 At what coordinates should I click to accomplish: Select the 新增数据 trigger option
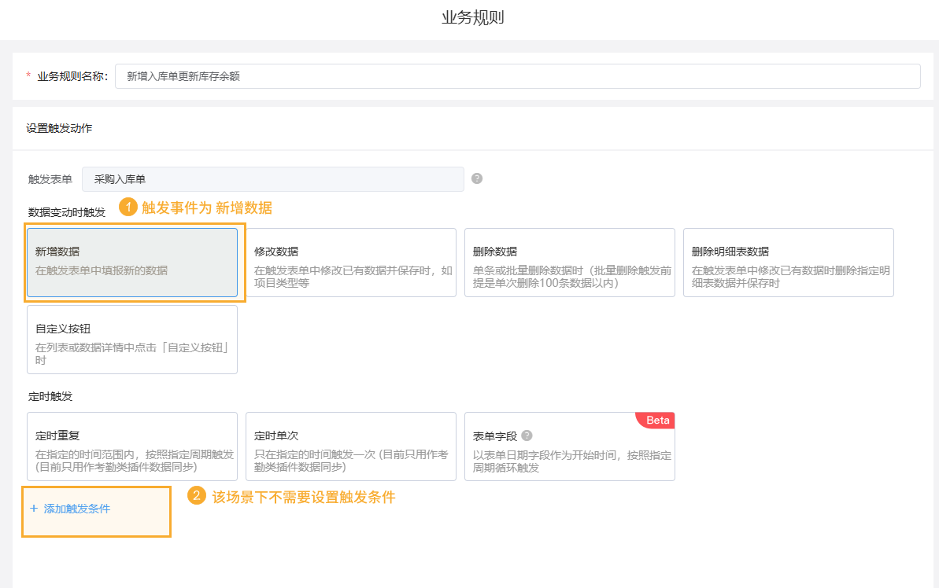pyautogui.click(x=132, y=263)
